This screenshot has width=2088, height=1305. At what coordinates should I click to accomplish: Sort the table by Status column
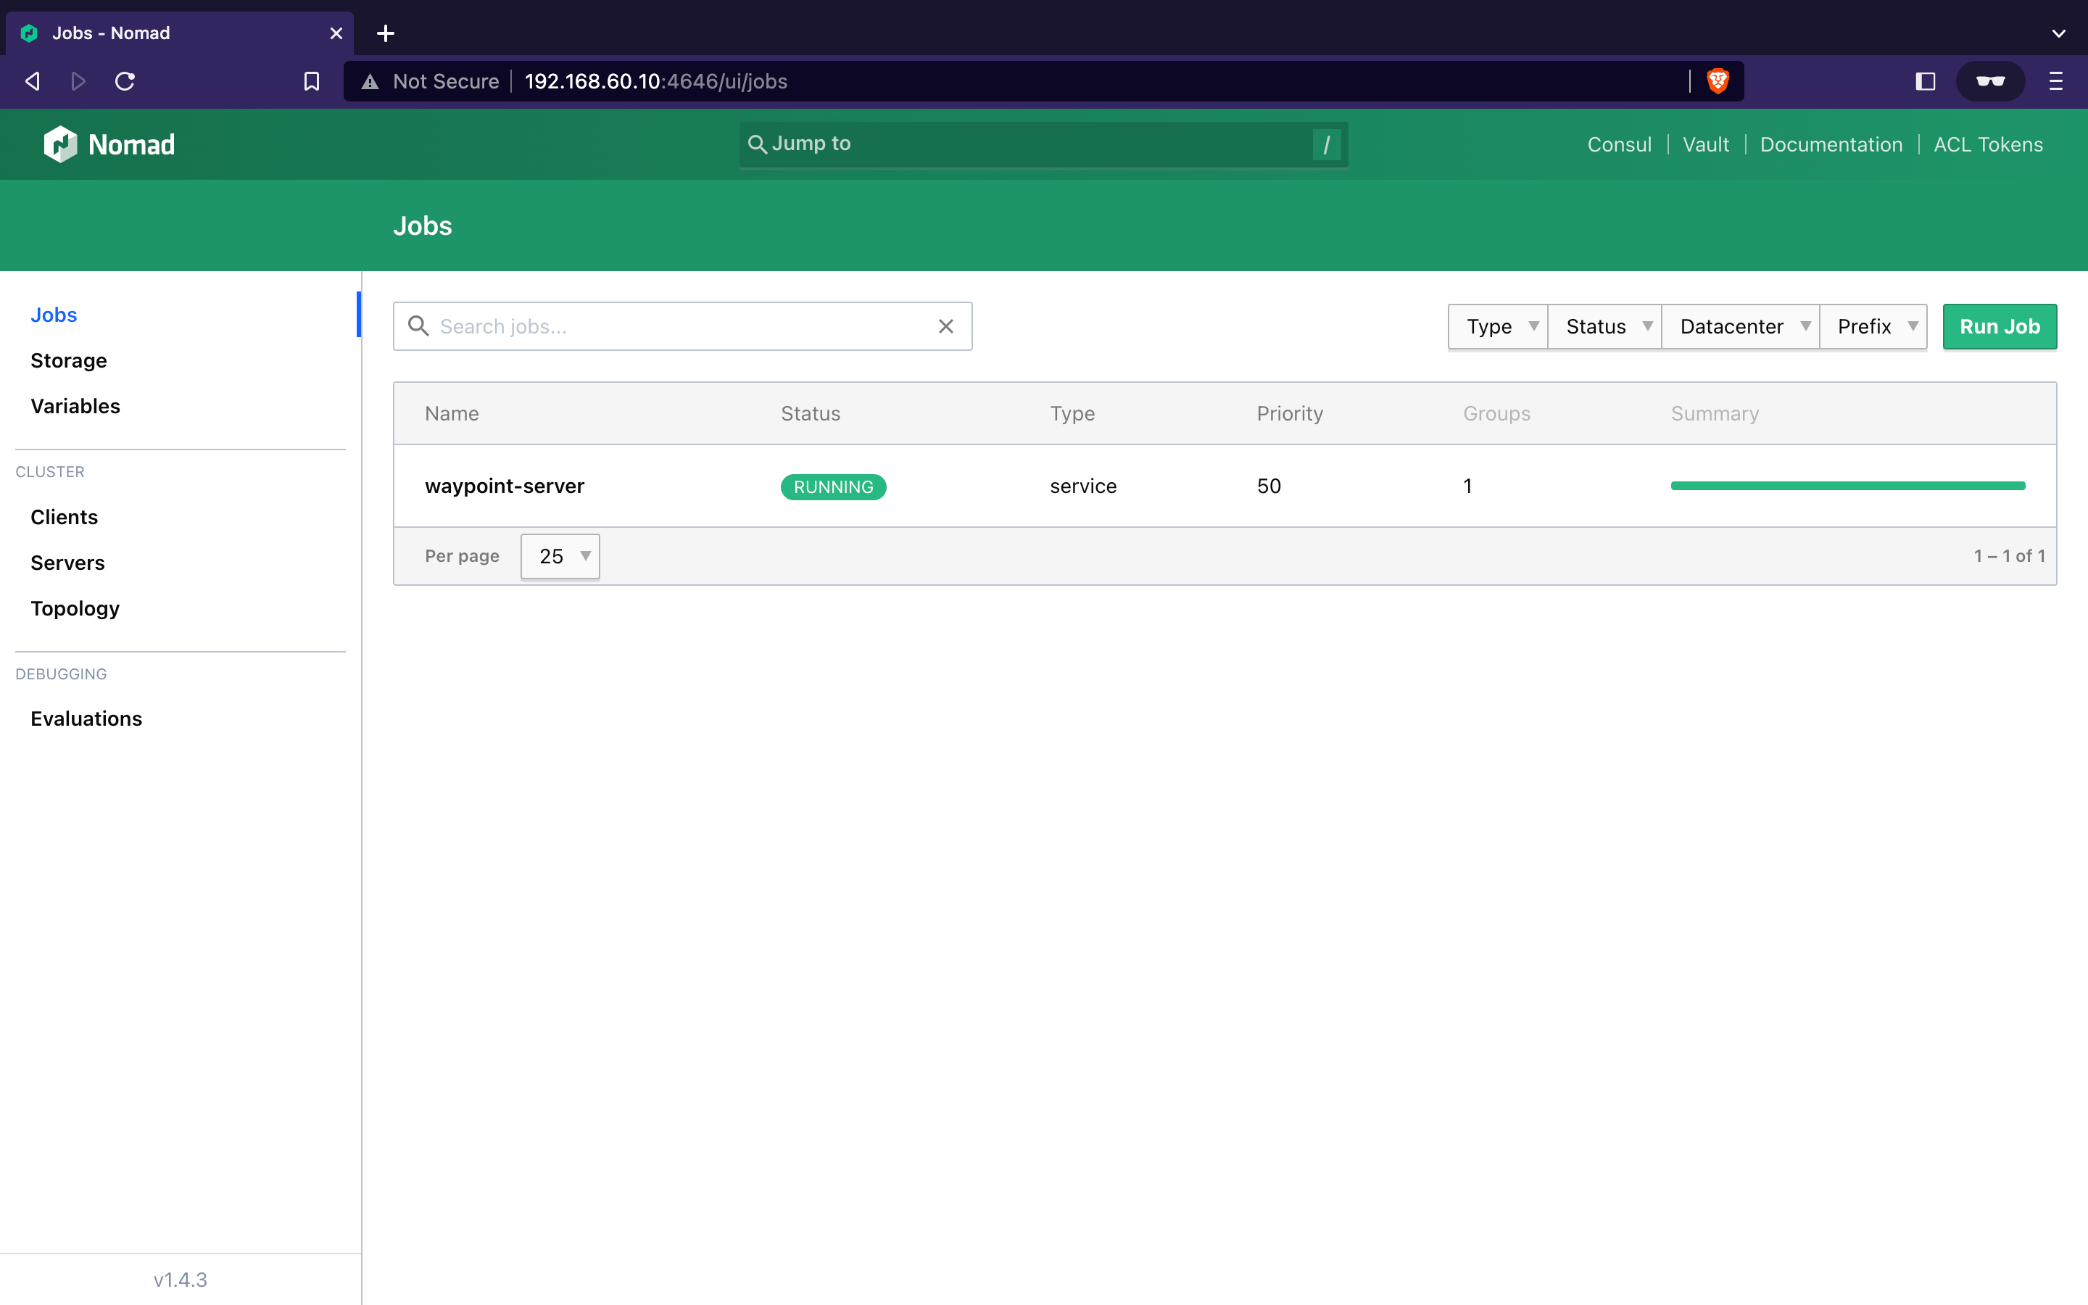tap(810, 413)
